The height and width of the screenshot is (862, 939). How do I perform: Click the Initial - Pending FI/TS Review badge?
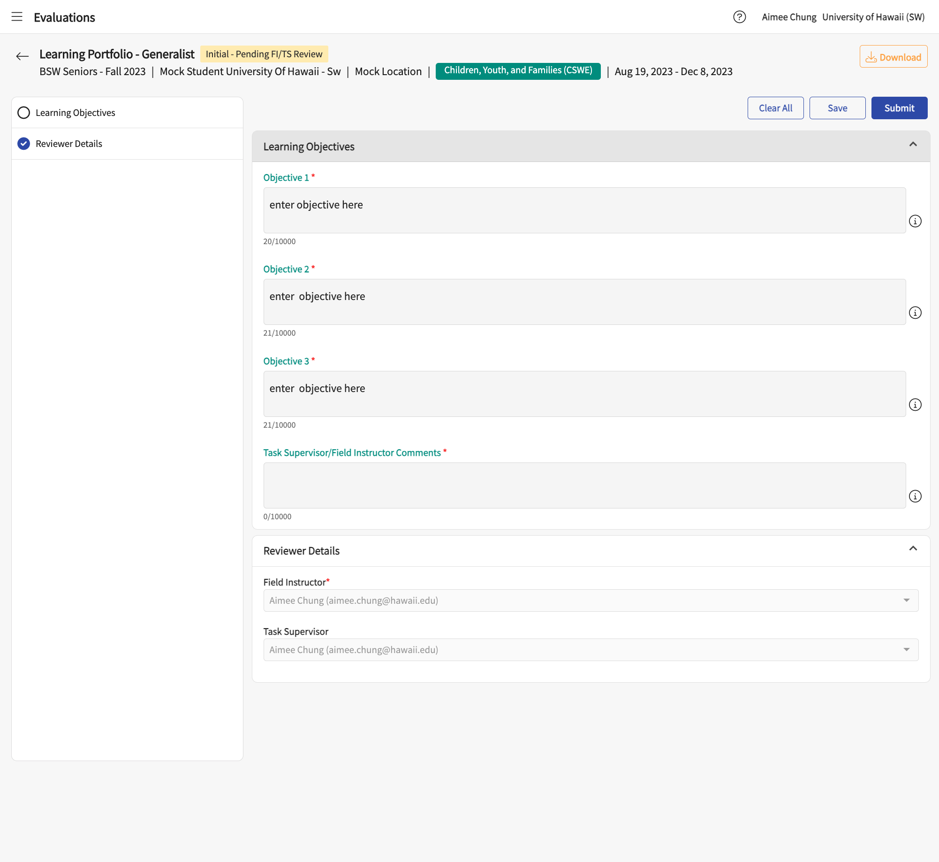[264, 54]
